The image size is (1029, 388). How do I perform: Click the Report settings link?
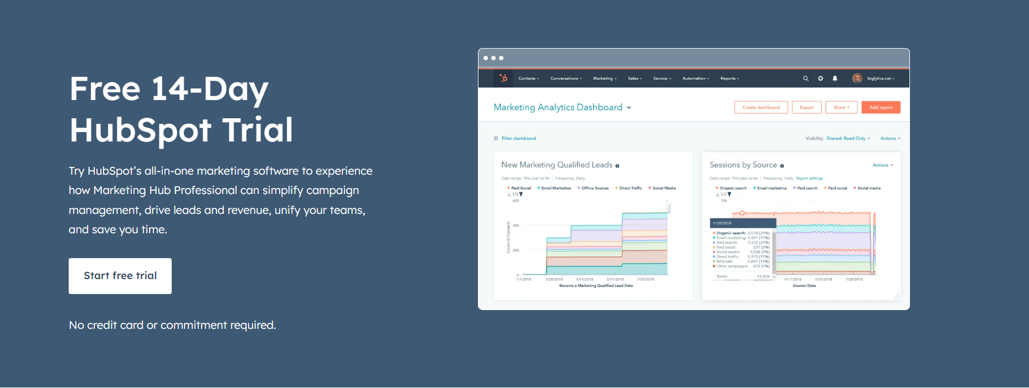pos(809,179)
